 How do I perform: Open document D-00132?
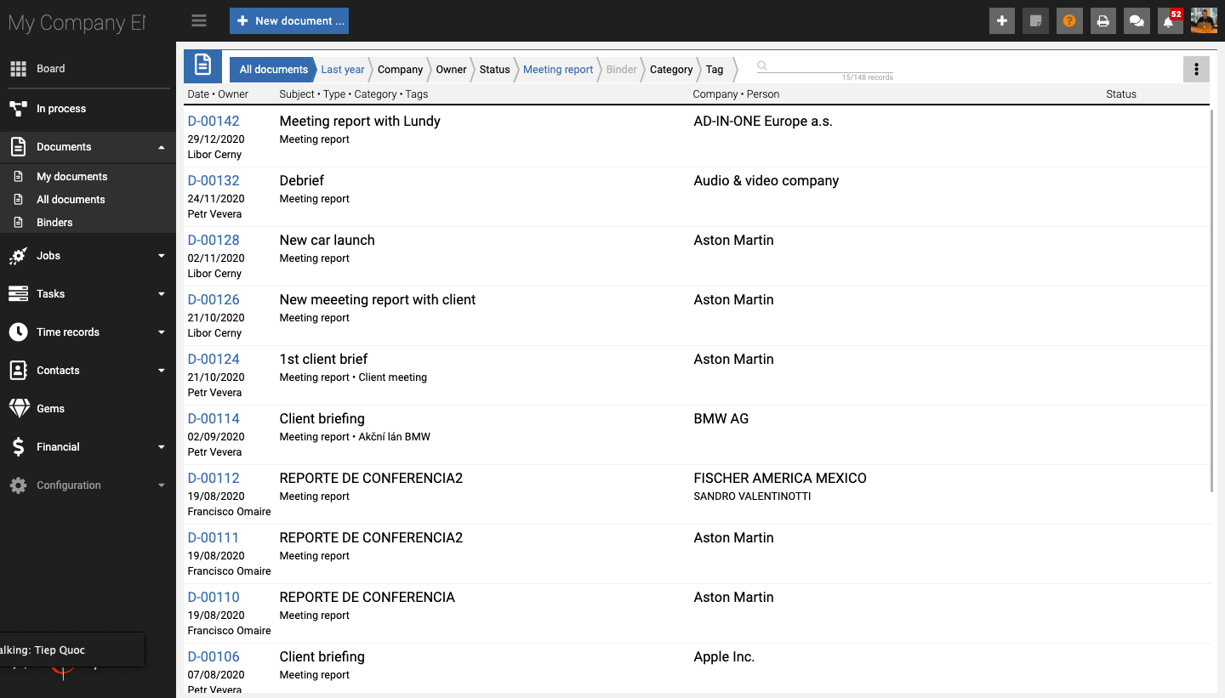pos(214,181)
